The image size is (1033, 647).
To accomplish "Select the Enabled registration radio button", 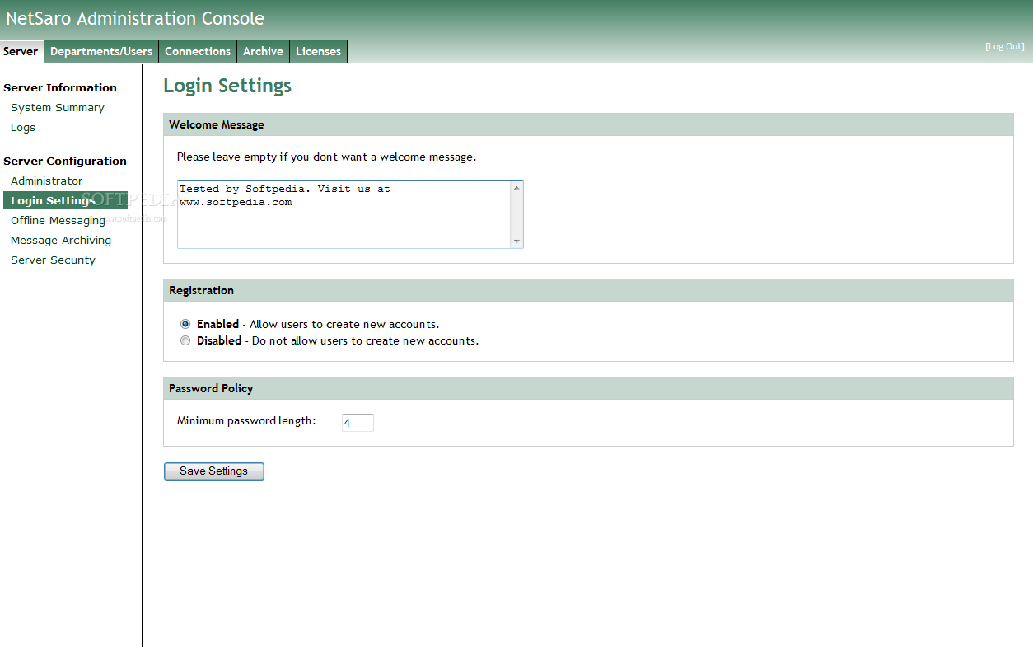I will (185, 324).
